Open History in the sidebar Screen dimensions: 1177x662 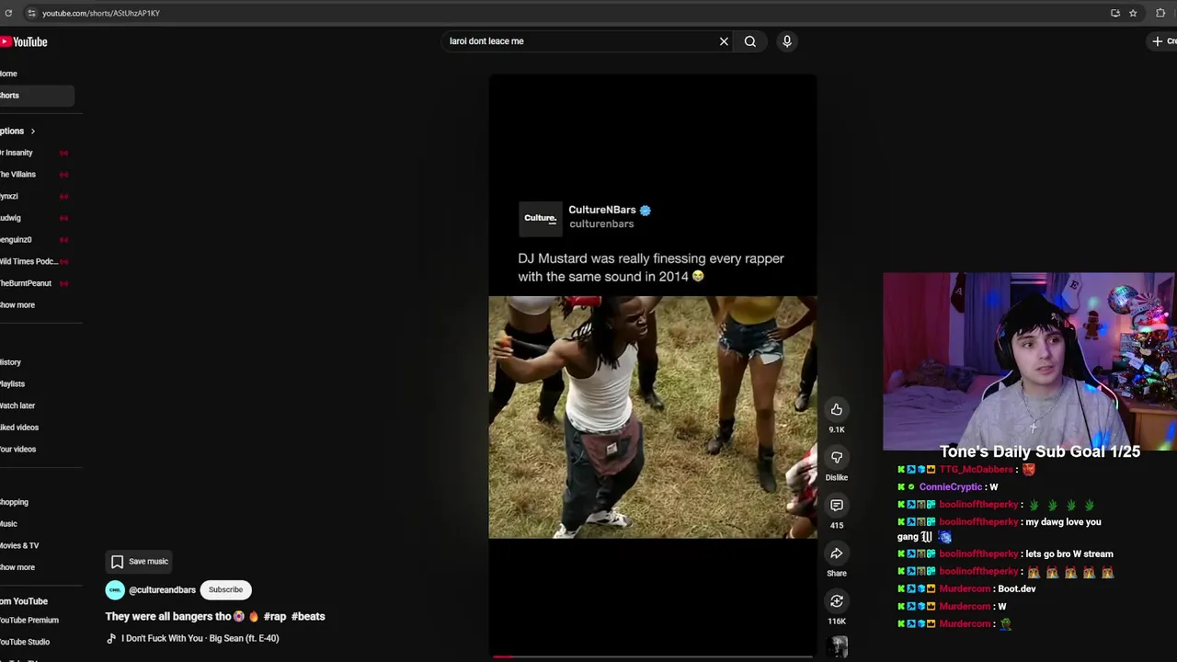[11, 362]
